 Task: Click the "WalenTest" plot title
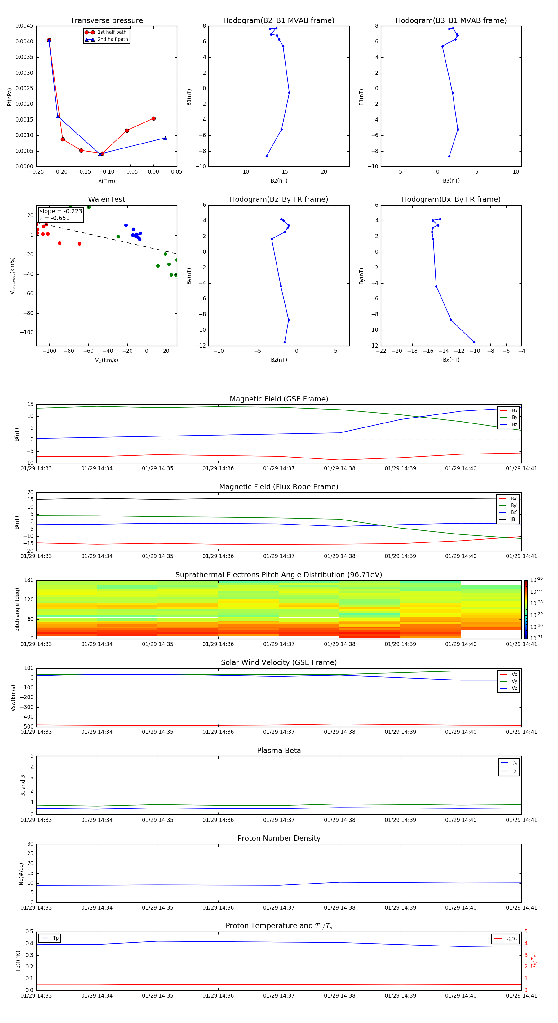106,199
